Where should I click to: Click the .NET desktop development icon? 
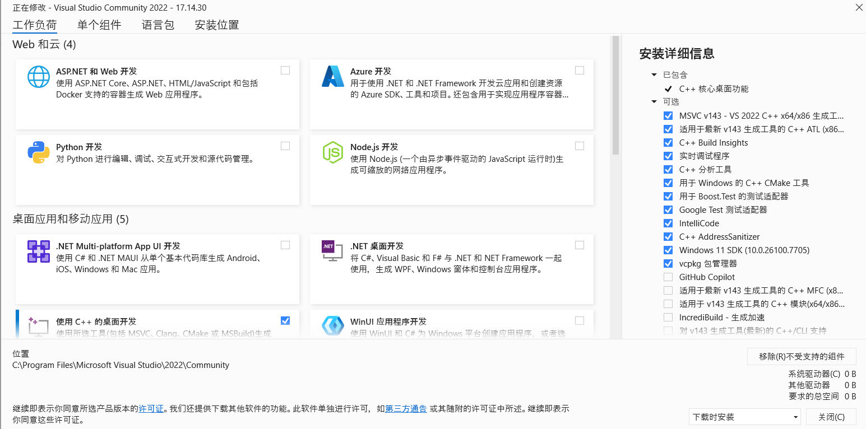(332, 251)
